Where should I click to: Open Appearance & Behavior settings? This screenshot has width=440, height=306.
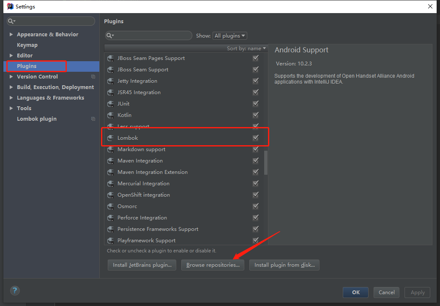(47, 34)
